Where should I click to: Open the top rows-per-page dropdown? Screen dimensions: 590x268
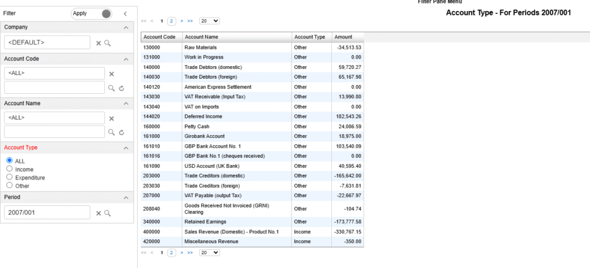pyautogui.click(x=210, y=21)
